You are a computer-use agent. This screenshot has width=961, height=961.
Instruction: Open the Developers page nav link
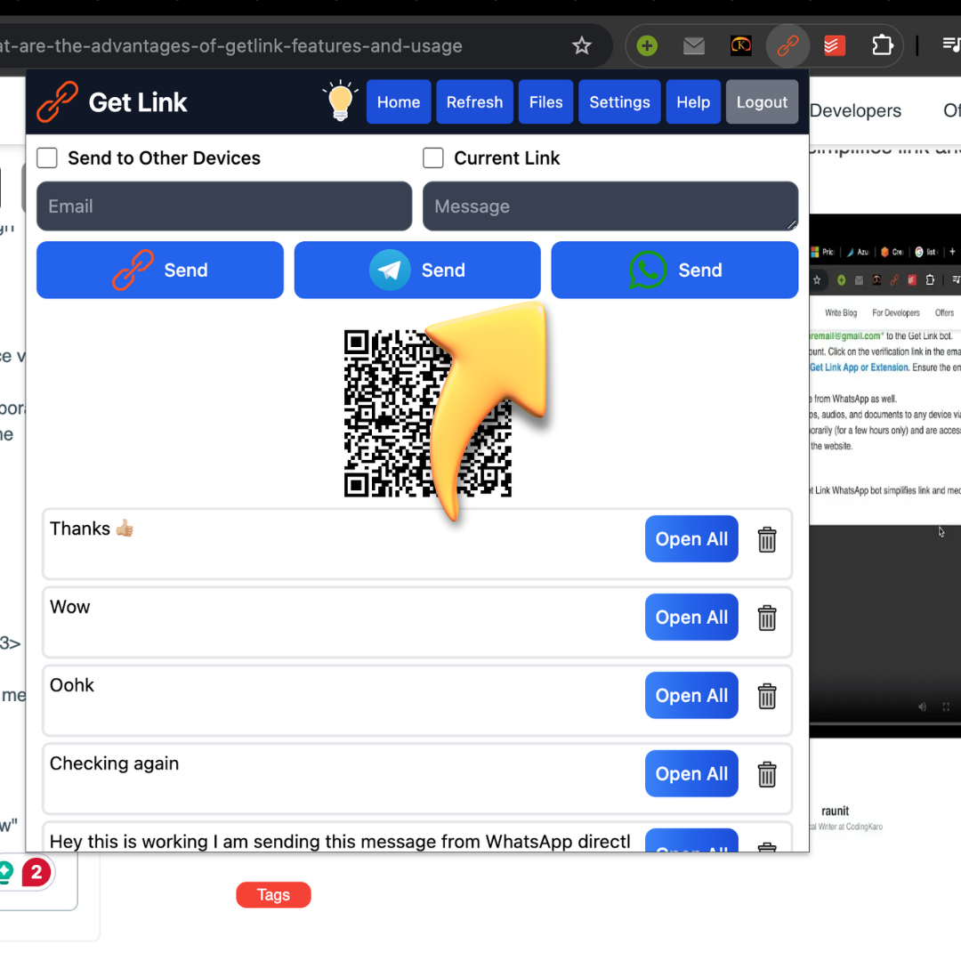tap(856, 111)
